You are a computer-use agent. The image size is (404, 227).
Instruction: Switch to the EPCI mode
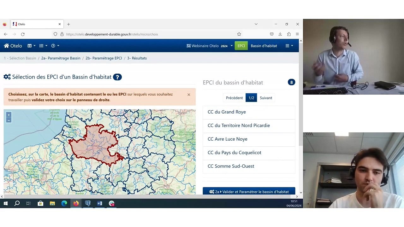click(x=241, y=46)
